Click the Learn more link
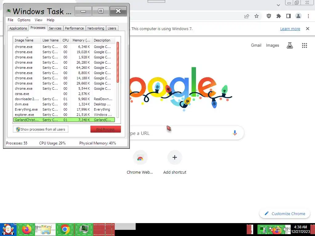315x236 pixels. pos(290,29)
